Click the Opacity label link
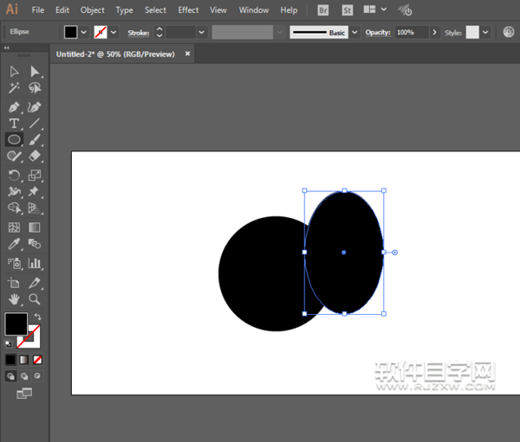 377,32
